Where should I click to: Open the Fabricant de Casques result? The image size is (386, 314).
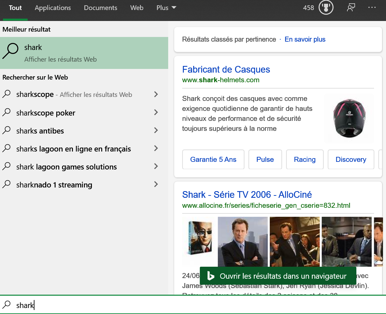(226, 69)
